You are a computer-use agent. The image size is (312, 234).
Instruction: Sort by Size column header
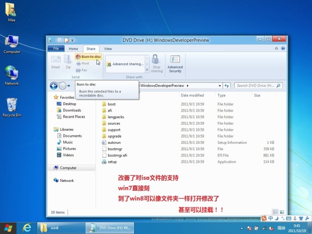tap(257, 95)
